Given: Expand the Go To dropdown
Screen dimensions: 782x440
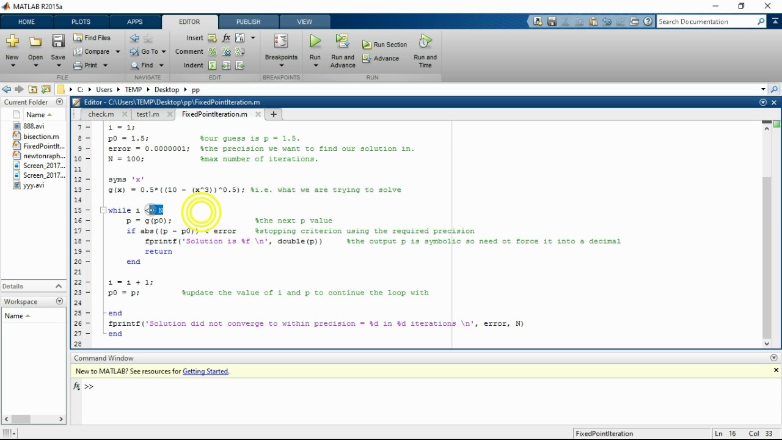Looking at the screenshot, I should [x=164, y=52].
